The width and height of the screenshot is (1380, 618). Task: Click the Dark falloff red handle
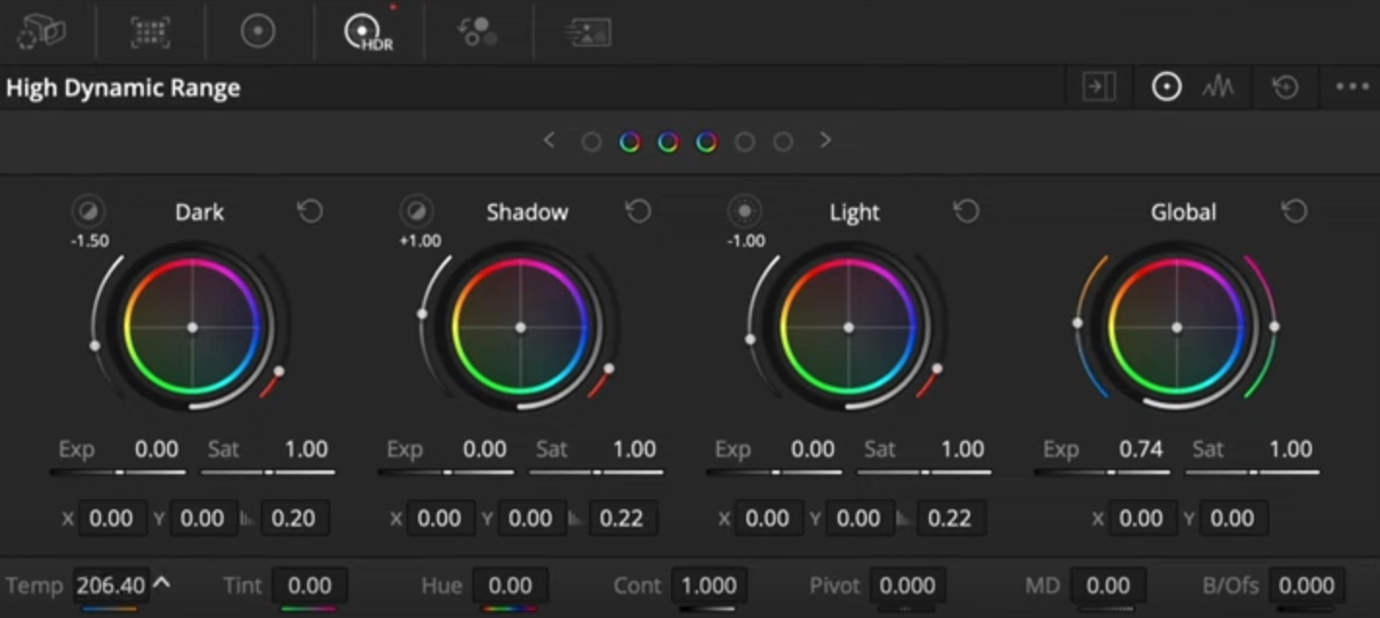[280, 371]
